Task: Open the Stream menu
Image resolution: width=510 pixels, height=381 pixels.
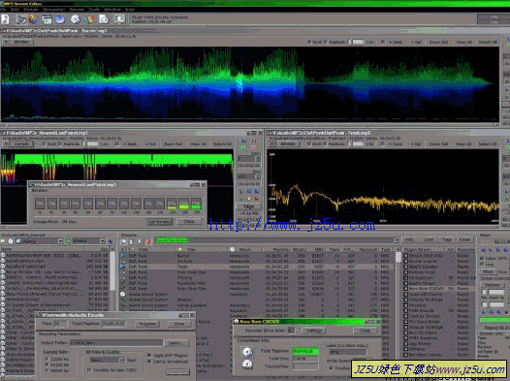Action: pyautogui.click(x=31, y=10)
